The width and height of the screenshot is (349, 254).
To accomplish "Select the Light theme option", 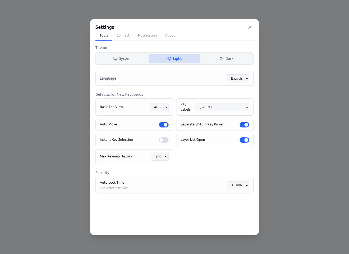I will 174,58.
